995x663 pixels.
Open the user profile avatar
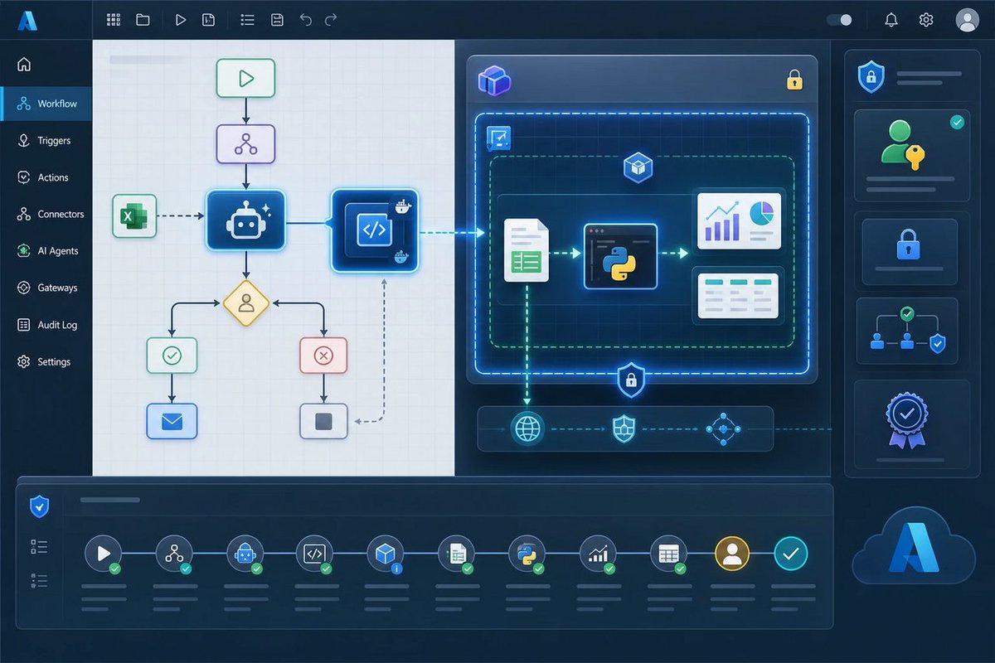tap(967, 20)
